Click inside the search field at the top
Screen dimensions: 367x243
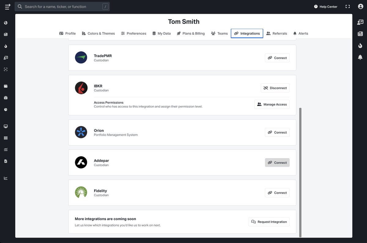pos(61,6)
